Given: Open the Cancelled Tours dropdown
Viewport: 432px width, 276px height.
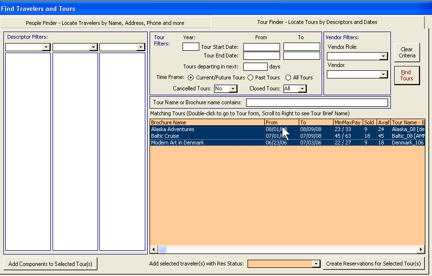Looking at the screenshot, I should tap(233, 88).
